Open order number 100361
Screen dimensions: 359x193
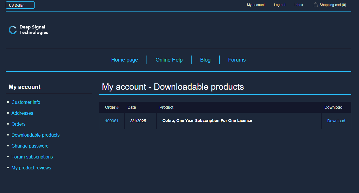tap(112, 121)
